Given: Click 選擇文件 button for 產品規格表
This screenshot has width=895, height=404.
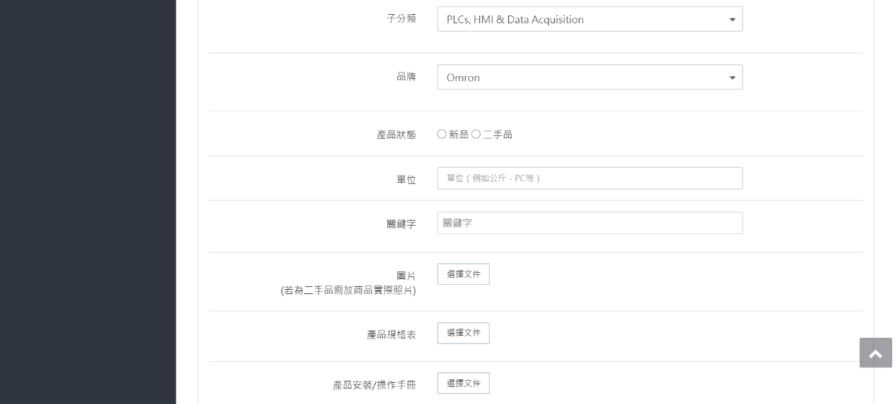Looking at the screenshot, I should point(463,333).
